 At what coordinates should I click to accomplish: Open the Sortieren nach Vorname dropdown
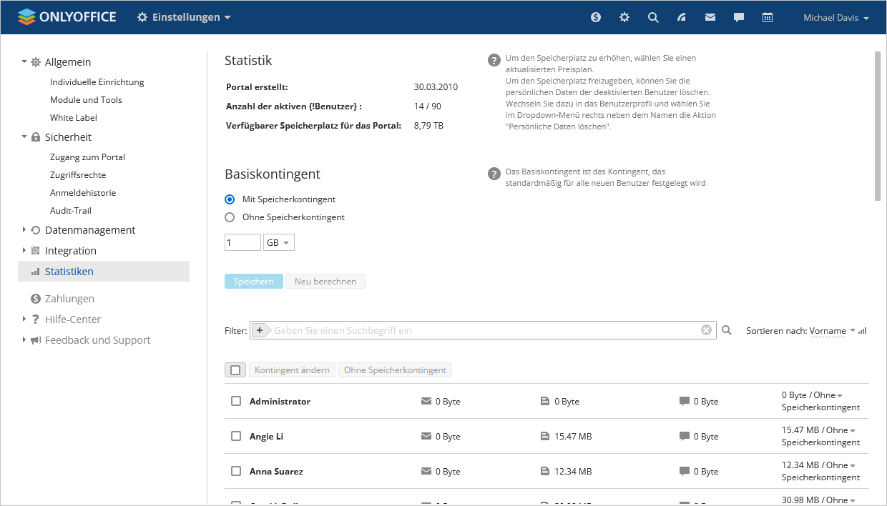click(833, 331)
